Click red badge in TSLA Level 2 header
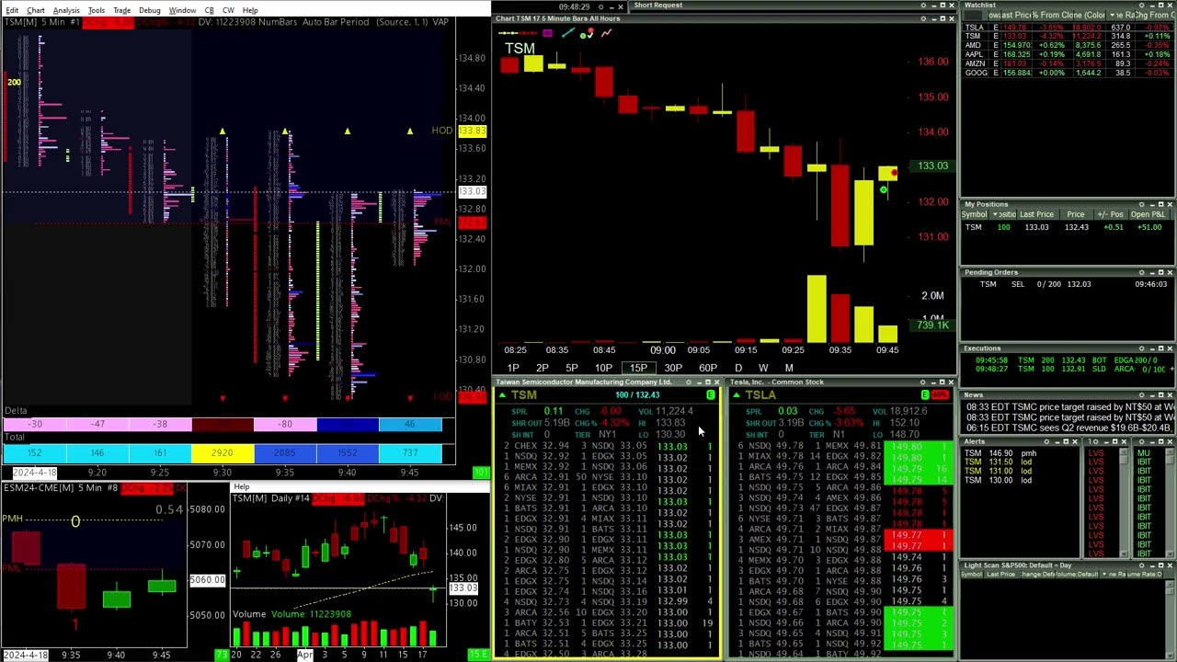 (940, 395)
